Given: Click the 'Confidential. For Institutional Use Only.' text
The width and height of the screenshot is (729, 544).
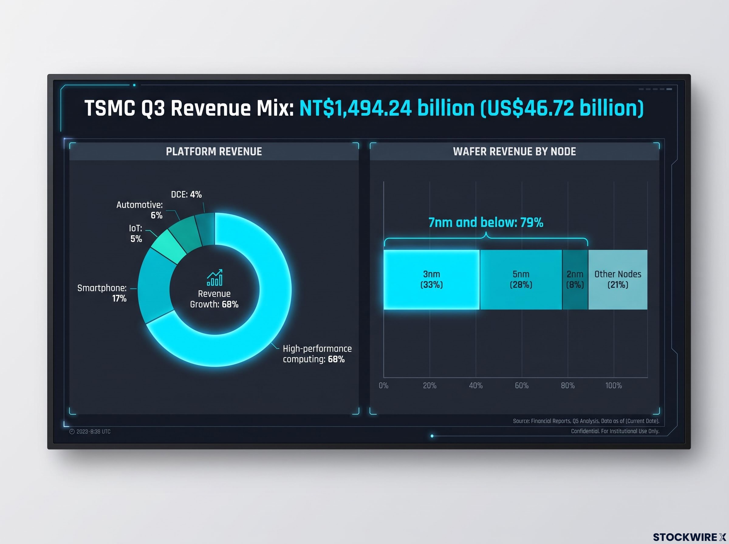Looking at the screenshot, I should [615, 431].
